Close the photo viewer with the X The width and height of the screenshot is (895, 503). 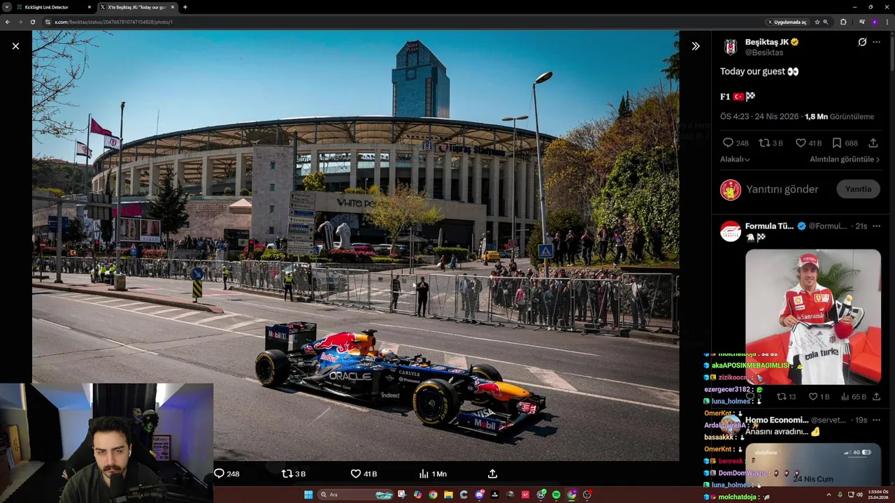15,46
